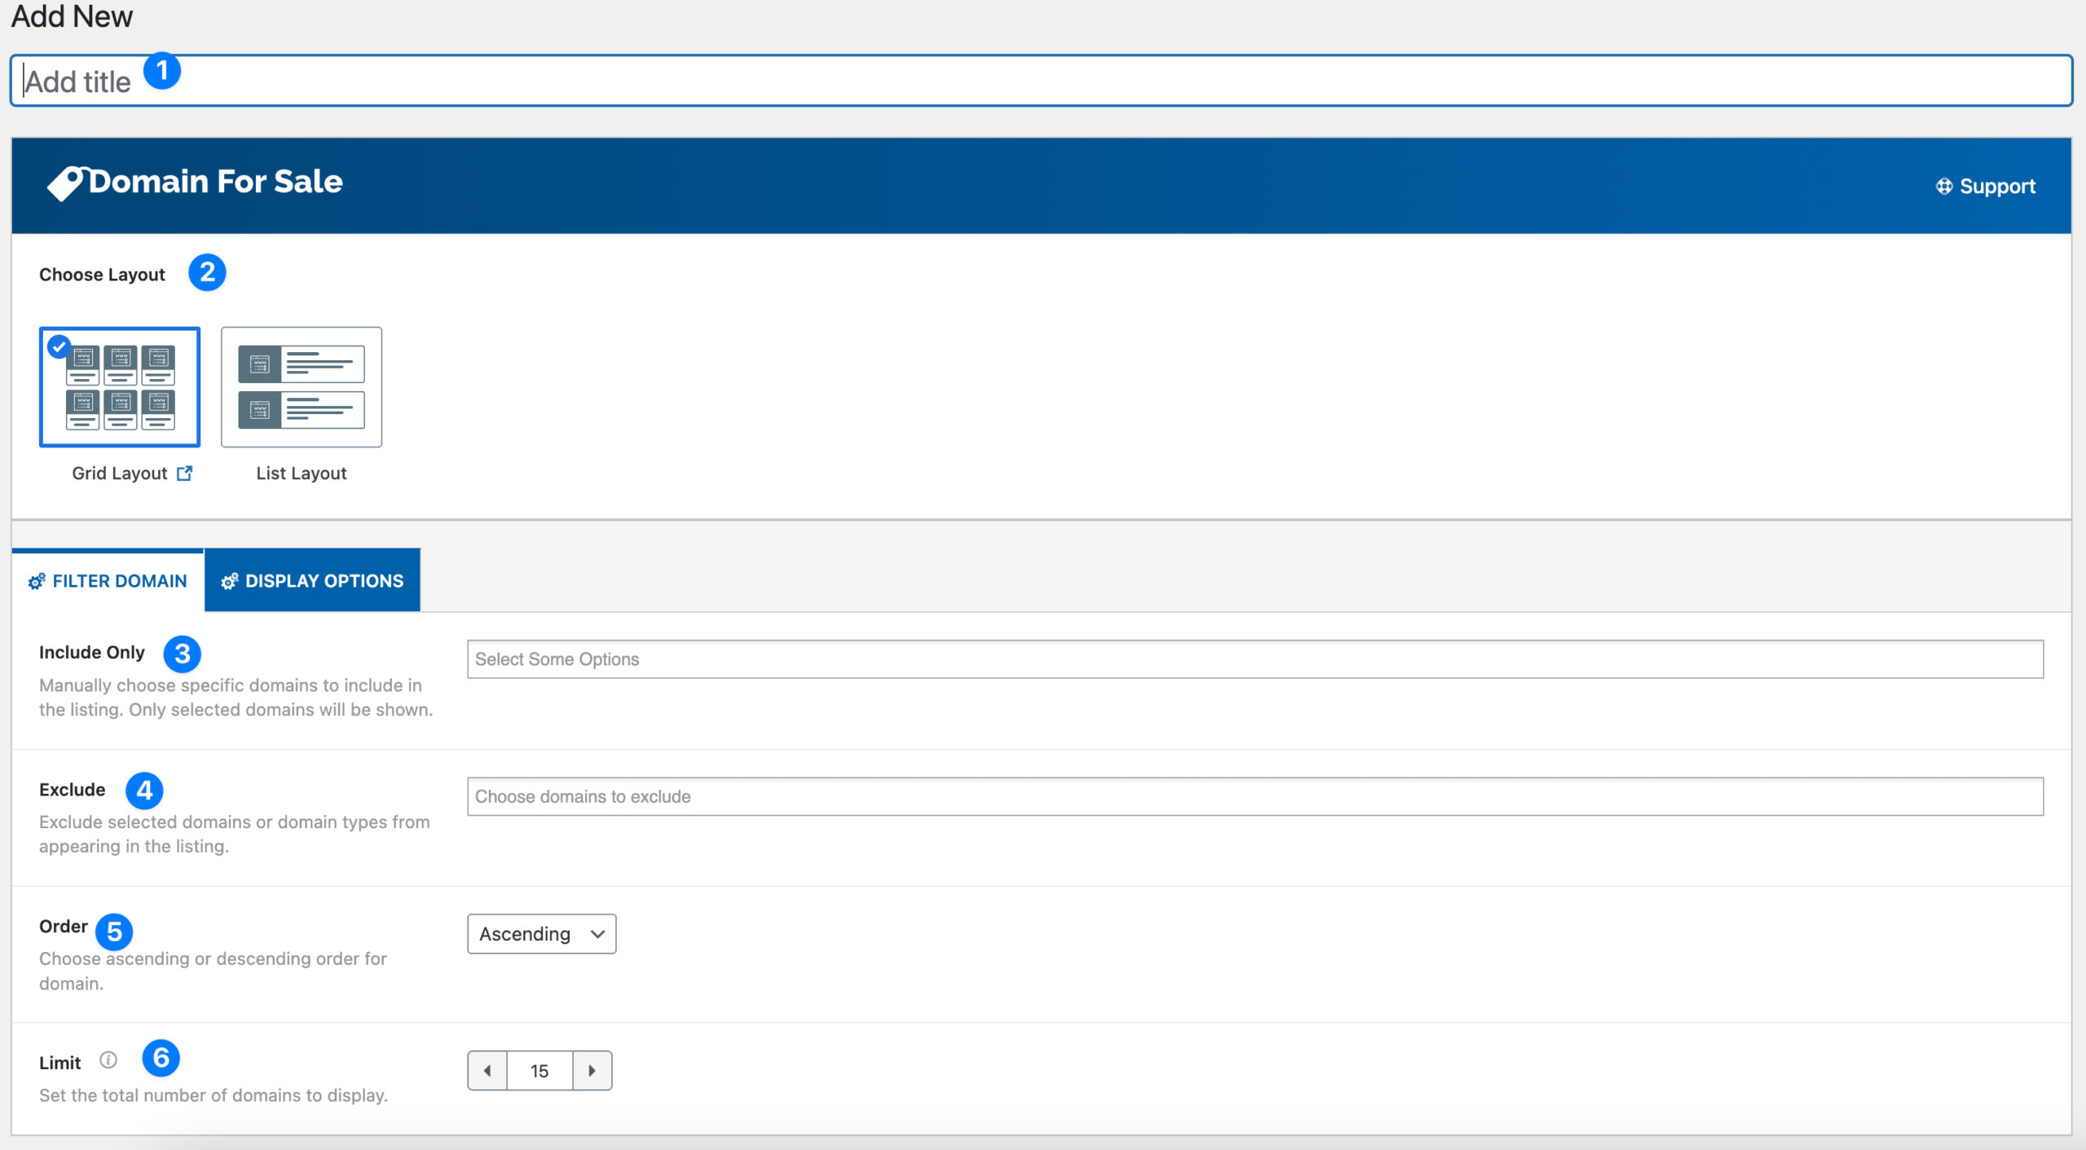Screen dimensions: 2086x1150
Task: Click the info icon next to Limit
Action: pos(108,1059)
